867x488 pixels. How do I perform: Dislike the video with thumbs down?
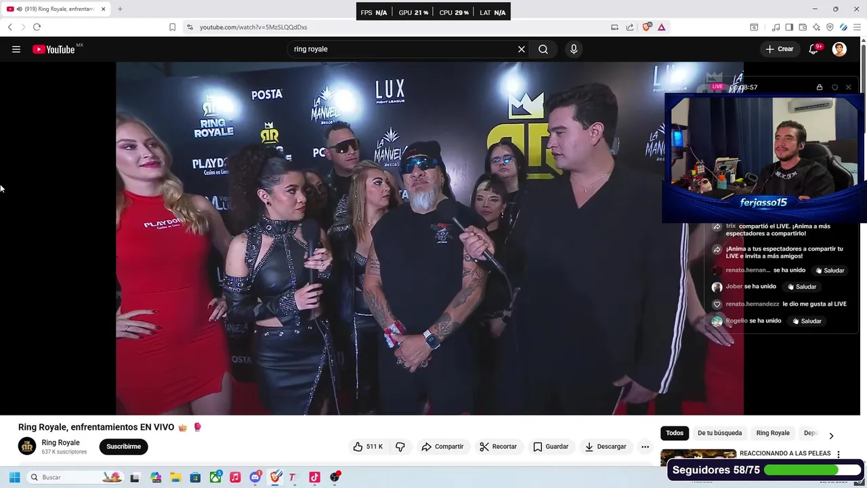[x=400, y=447]
